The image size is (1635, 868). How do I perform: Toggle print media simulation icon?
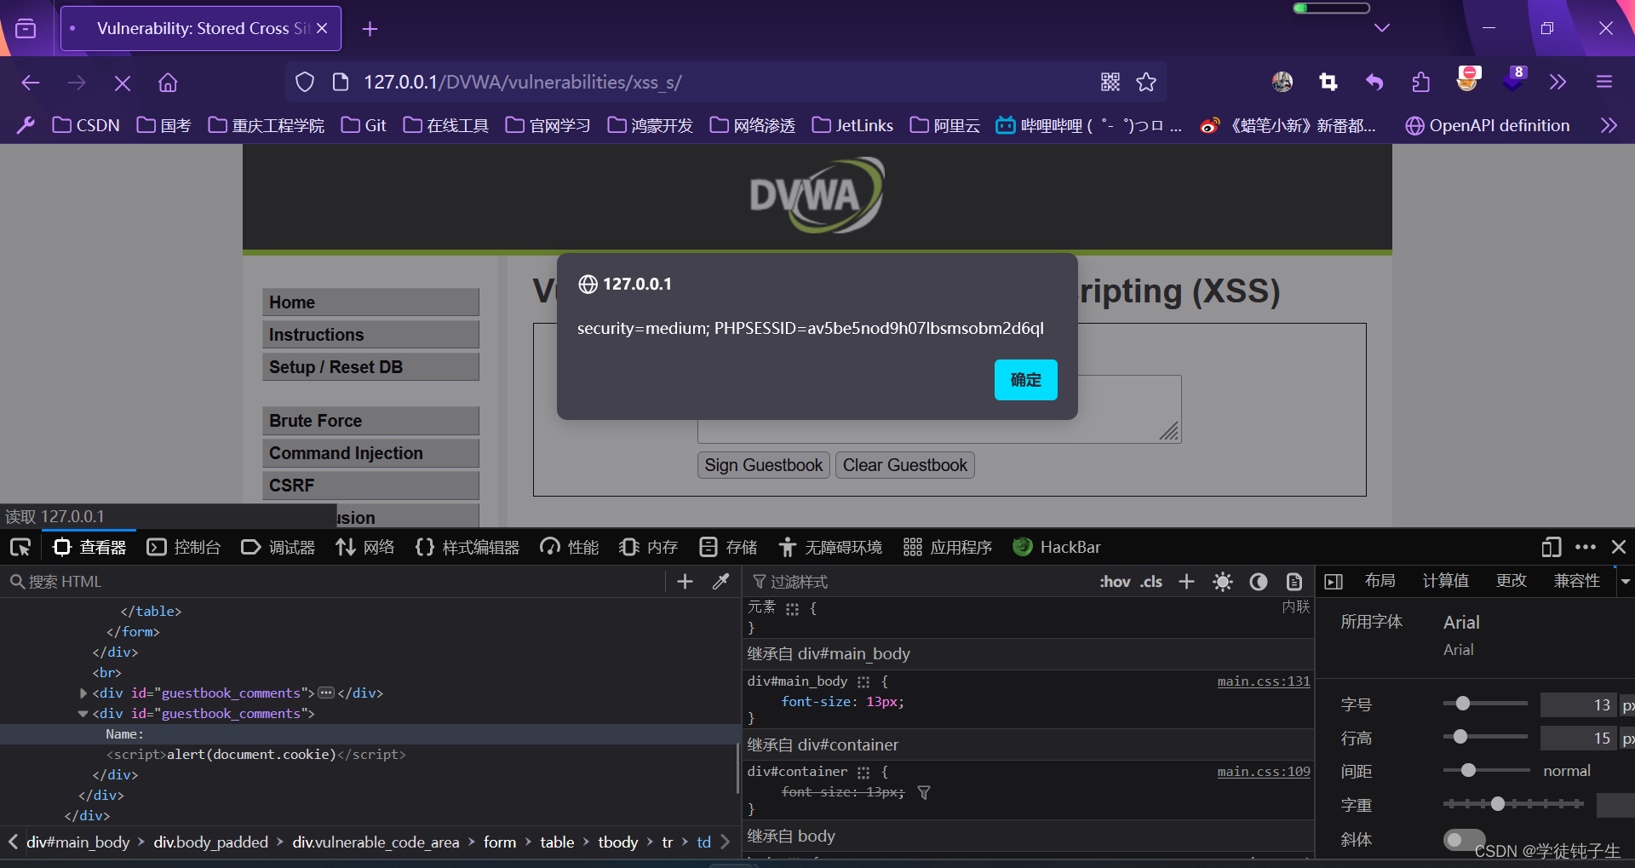tap(1294, 582)
